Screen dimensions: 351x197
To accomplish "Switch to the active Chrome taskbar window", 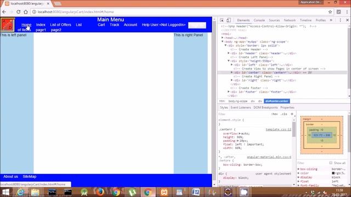I will (148, 192).
